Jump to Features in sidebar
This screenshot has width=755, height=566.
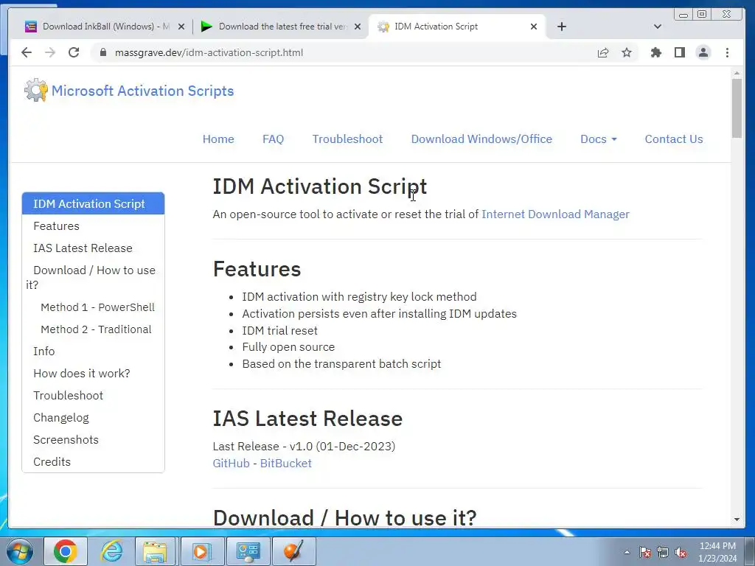tap(56, 226)
